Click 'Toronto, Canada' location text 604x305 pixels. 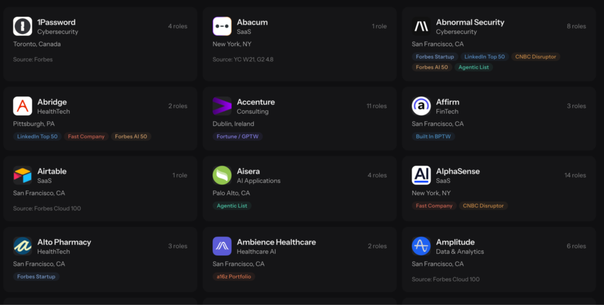(x=37, y=44)
